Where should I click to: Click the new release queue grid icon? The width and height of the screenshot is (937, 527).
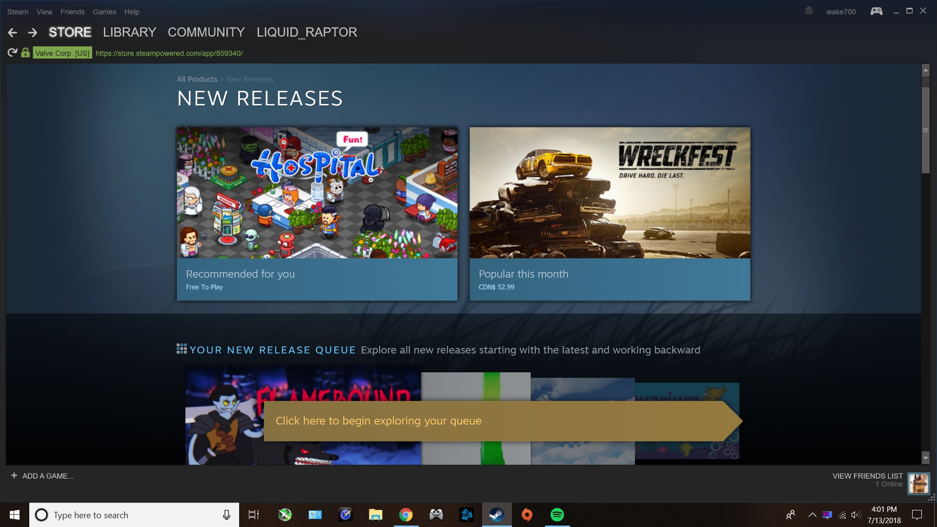pos(182,349)
